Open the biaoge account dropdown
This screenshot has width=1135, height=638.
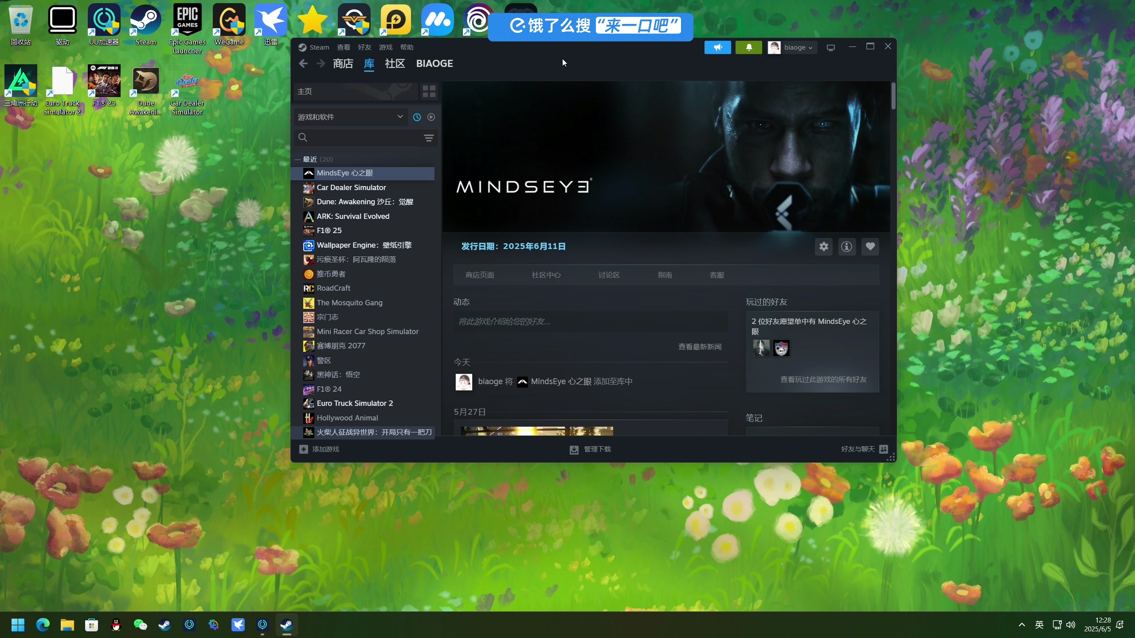tap(792, 47)
